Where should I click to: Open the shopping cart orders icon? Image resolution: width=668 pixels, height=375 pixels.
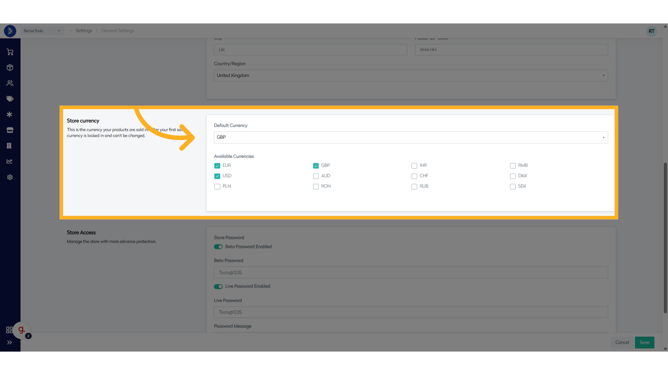(x=10, y=52)
